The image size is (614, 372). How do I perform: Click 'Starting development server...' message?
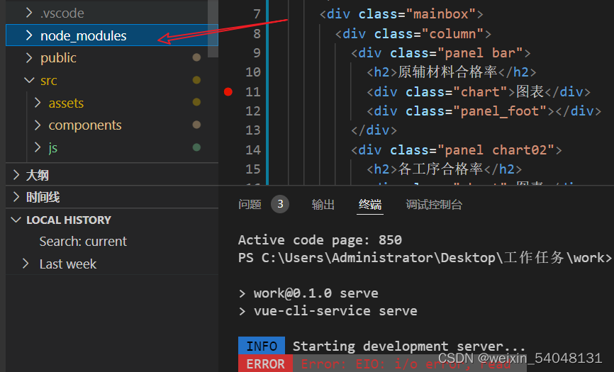click(x=409, y=346)
